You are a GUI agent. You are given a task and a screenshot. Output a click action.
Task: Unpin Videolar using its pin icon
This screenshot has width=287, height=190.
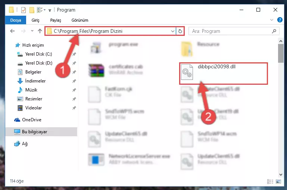(x=74, y=108)
